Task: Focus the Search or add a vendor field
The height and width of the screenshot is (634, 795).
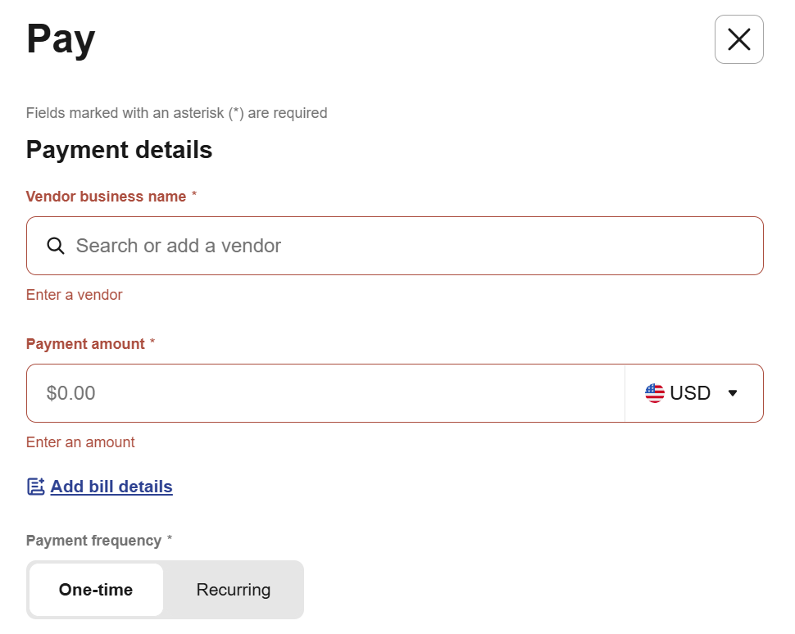Action: click(410, 246)
